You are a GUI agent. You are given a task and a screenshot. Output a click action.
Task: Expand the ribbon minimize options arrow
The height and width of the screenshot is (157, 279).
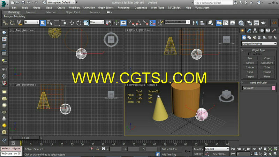click(111, 12)
